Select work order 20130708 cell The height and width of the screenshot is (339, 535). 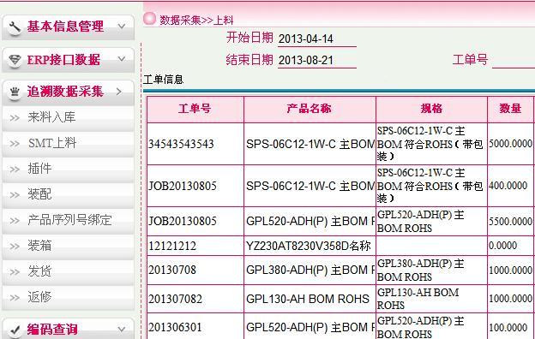(195, 270)
